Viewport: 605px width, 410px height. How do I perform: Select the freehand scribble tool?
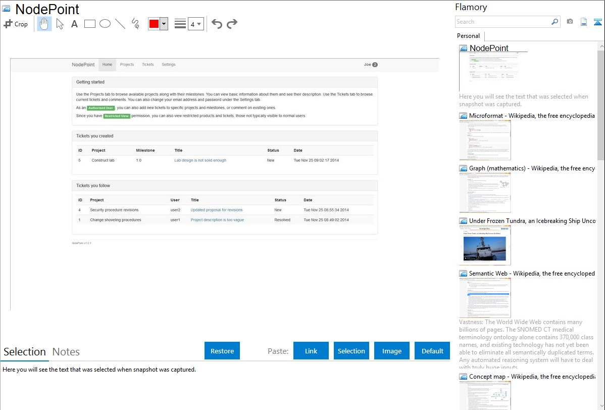click(135, 24)
